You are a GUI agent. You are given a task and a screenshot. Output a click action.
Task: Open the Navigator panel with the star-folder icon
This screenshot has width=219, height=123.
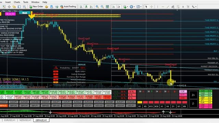pos(14,7)
